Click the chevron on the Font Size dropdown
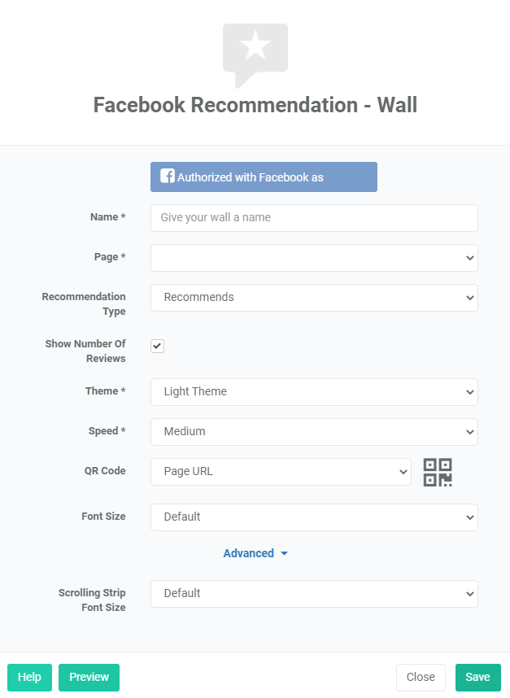This screenshot has width=510, height=698. pos(470,517)
